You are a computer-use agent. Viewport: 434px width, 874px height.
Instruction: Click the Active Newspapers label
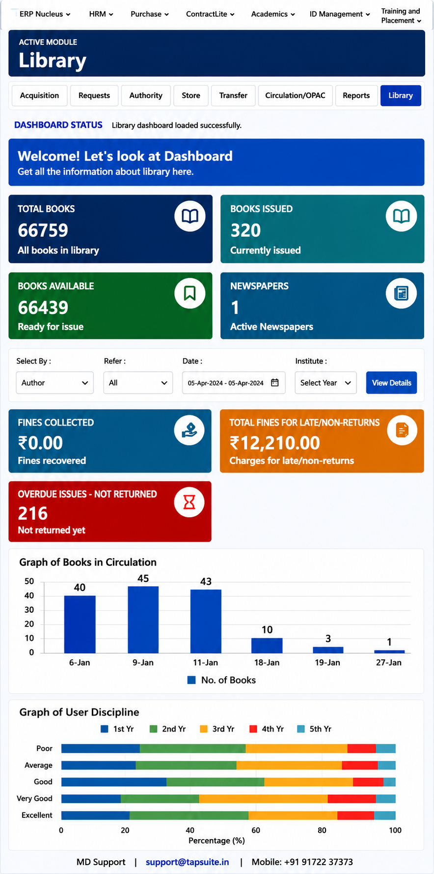coord(271,327)
